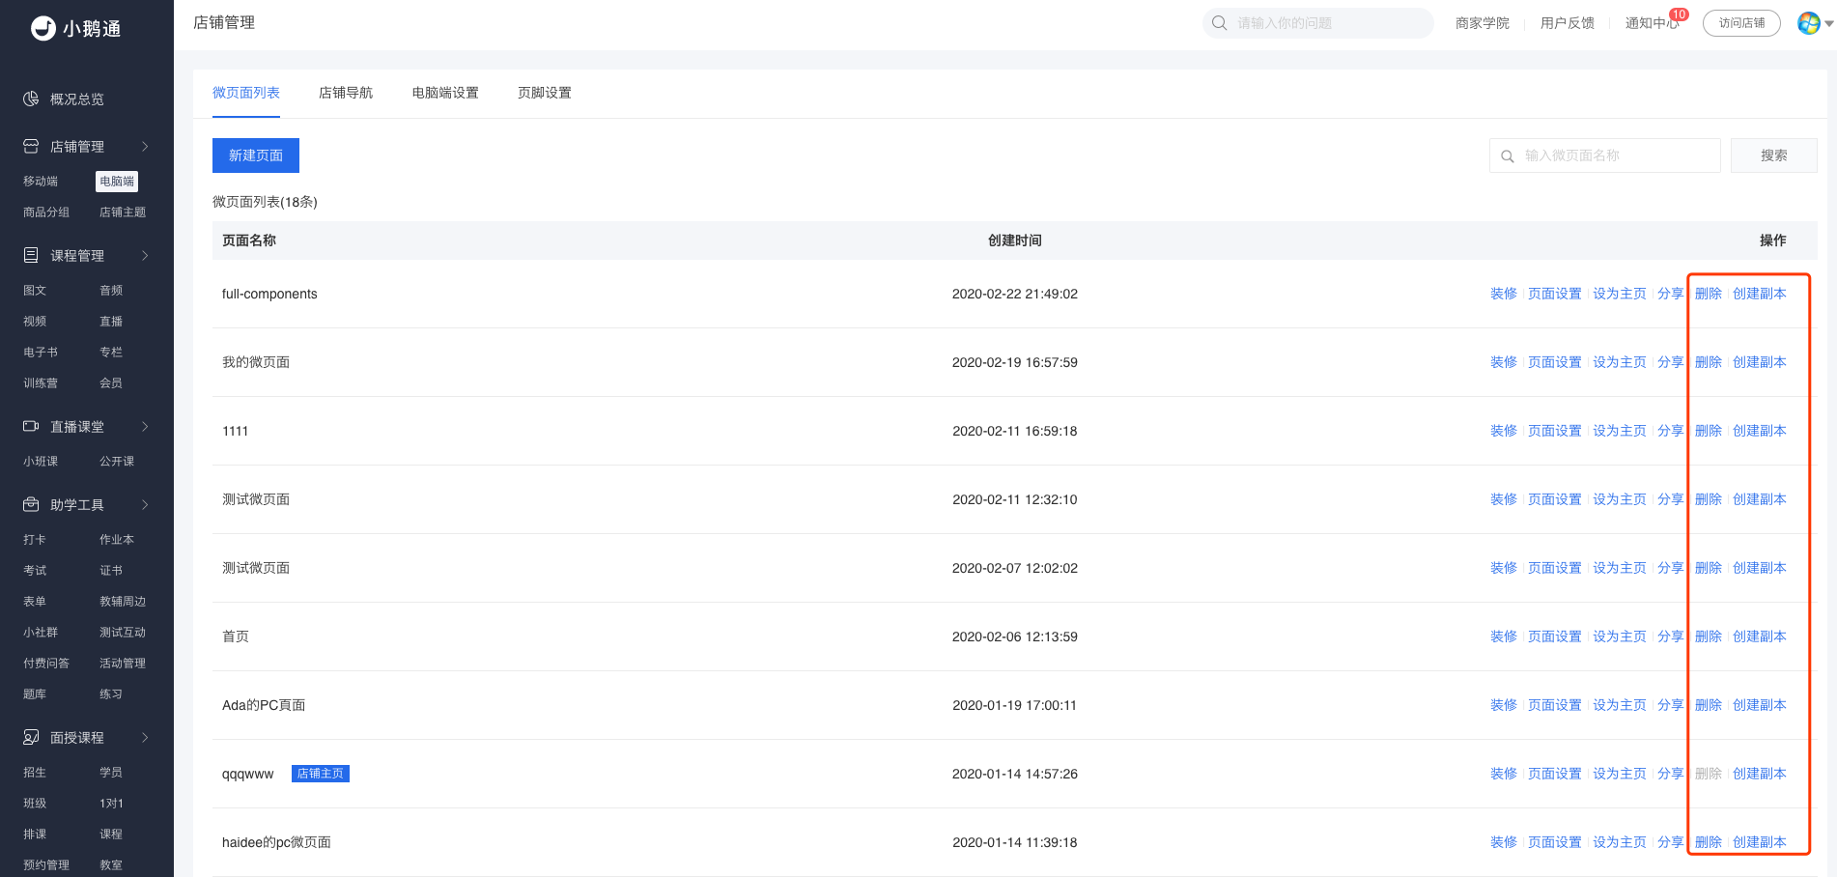Focus the 输入微页面名称 search field
The height and width of the screenshot is (877, 1837).
[x=1605, y=156]
